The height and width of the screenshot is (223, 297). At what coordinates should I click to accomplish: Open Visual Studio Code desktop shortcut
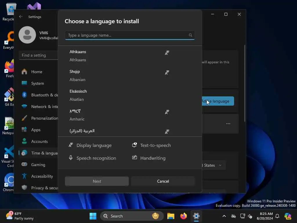pos(8,157)
